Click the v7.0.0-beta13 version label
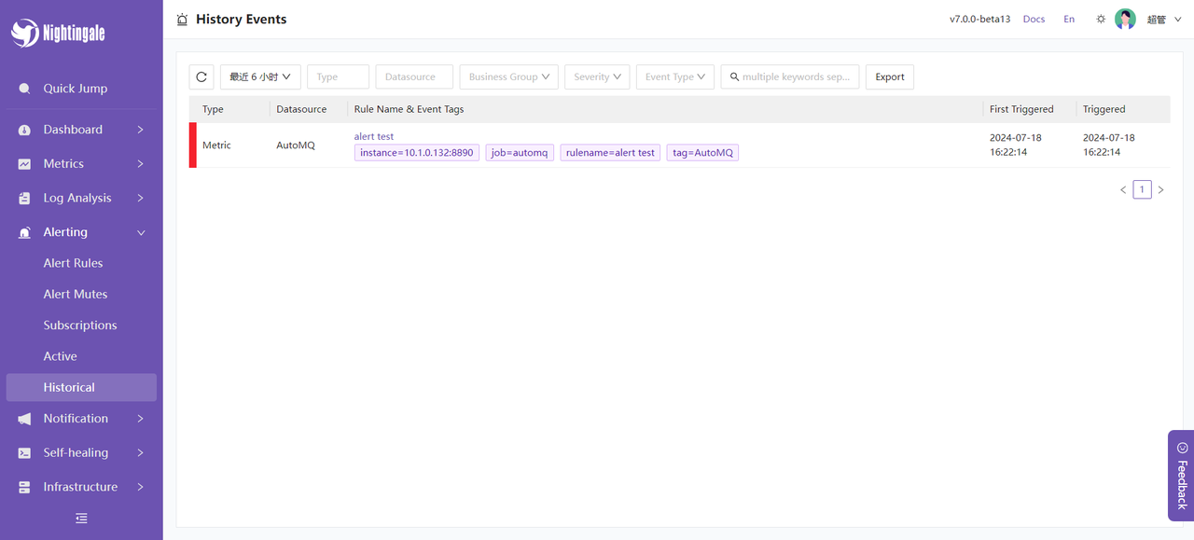The width and height of the screenshot is (1194, 540). 979,20
